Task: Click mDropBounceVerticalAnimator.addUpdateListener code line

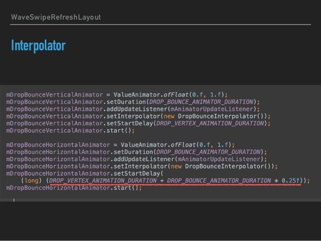Action: coord(133,109)
